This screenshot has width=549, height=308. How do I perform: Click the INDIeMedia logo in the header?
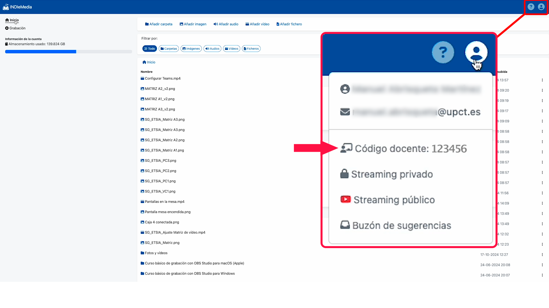coord(17,7)
